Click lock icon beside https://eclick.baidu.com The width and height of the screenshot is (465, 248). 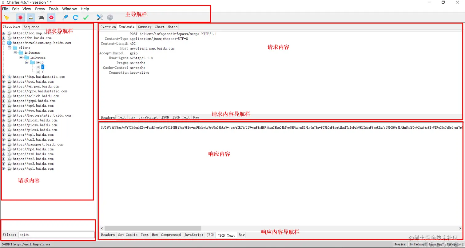point(9,96)
